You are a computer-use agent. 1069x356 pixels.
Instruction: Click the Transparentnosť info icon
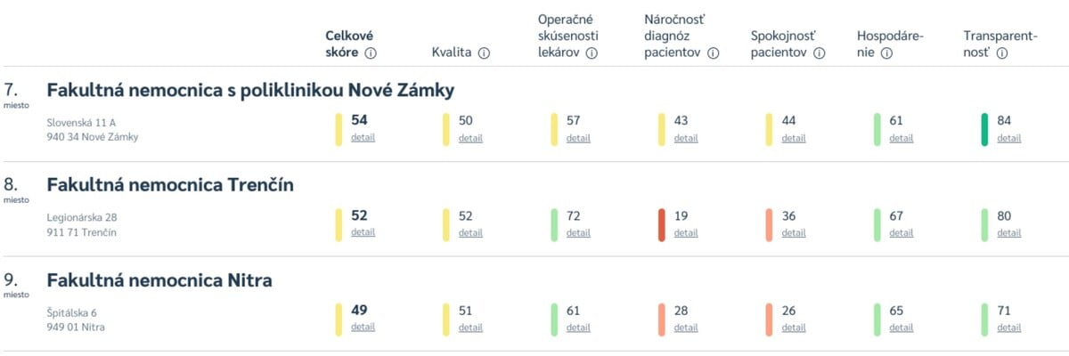point(1001,53)
